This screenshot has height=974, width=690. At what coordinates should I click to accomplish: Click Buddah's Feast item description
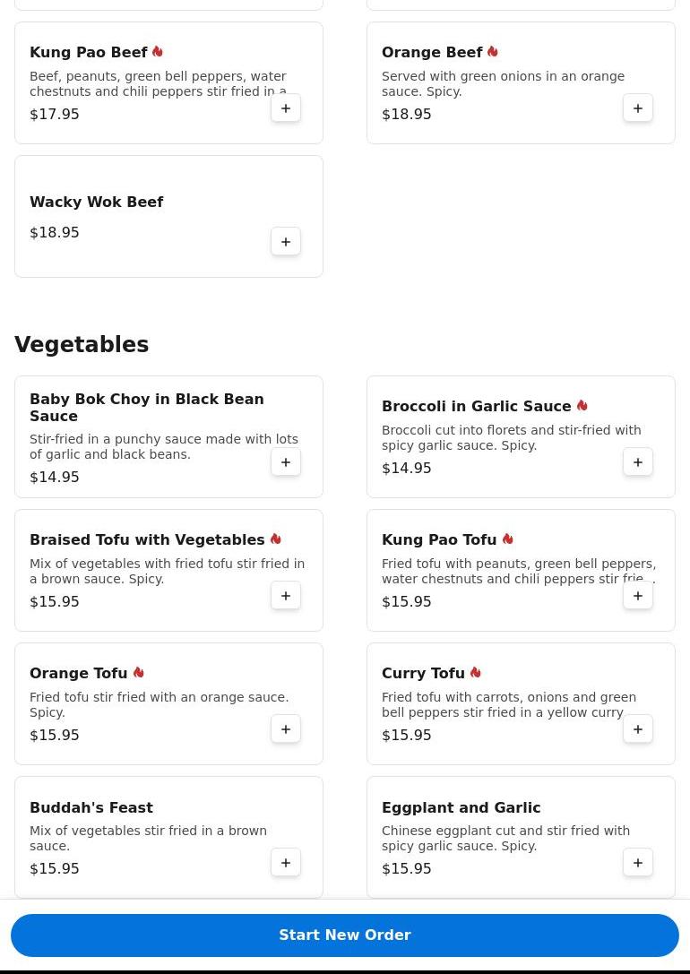[x=148, y=838]
